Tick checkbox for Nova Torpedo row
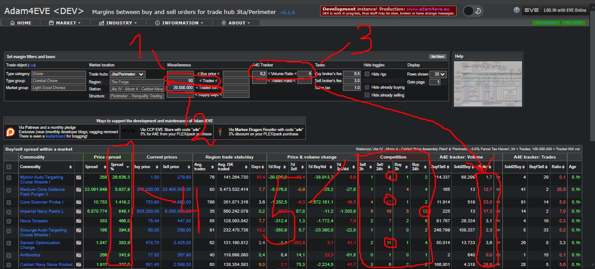The height and width of the screenshot is (269, 595). [x=9, y=221]
